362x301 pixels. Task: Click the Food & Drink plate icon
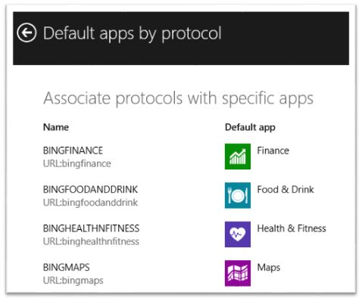tap(238, 195)
